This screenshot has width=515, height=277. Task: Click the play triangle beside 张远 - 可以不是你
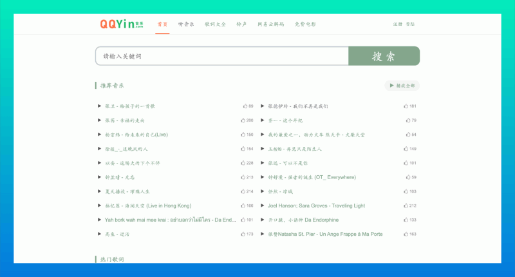263,163
